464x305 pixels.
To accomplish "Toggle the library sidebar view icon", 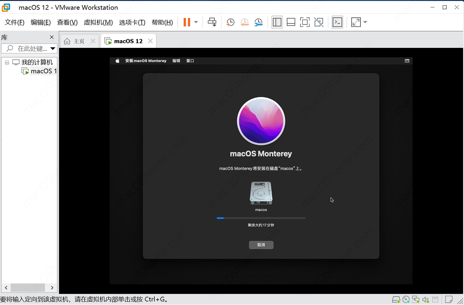I will 277,22.
